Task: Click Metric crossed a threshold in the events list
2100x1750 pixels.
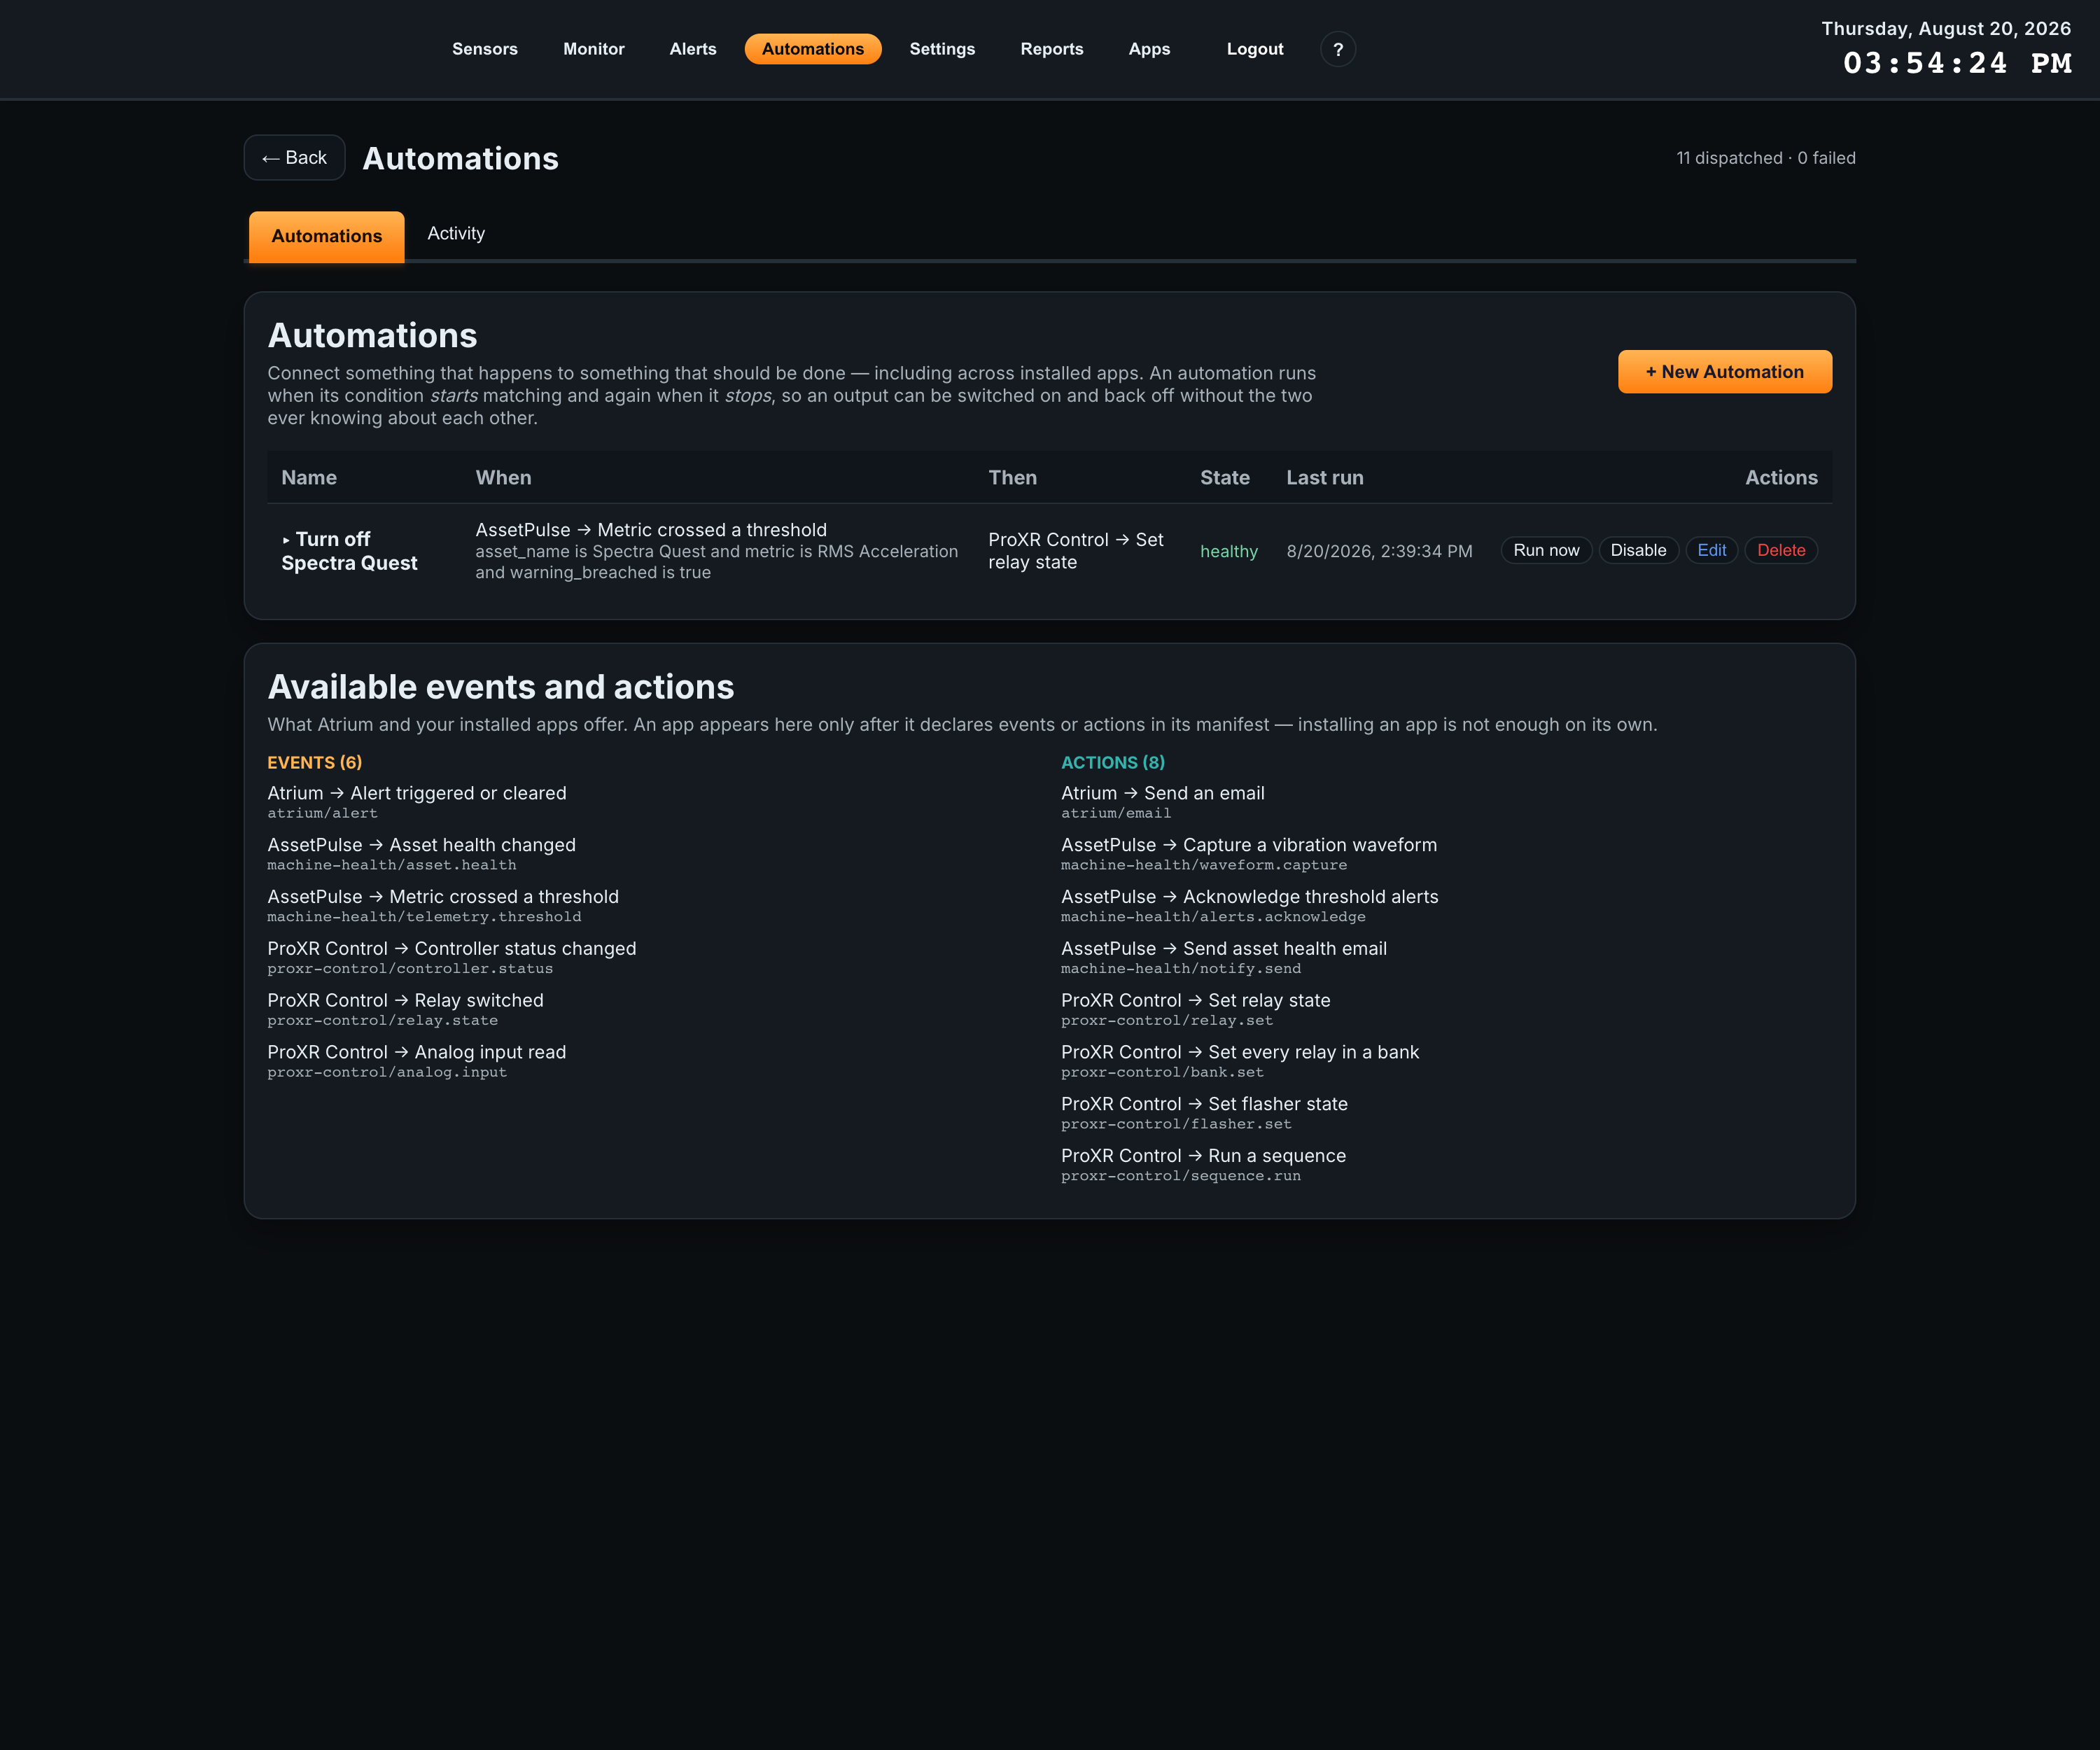Action: pos(443,897)
